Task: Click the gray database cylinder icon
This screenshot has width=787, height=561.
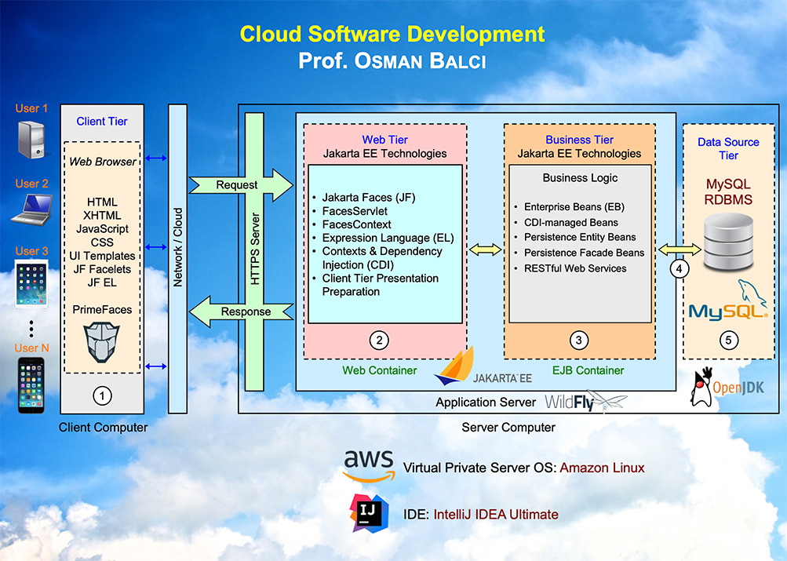Action: point(728,242)
